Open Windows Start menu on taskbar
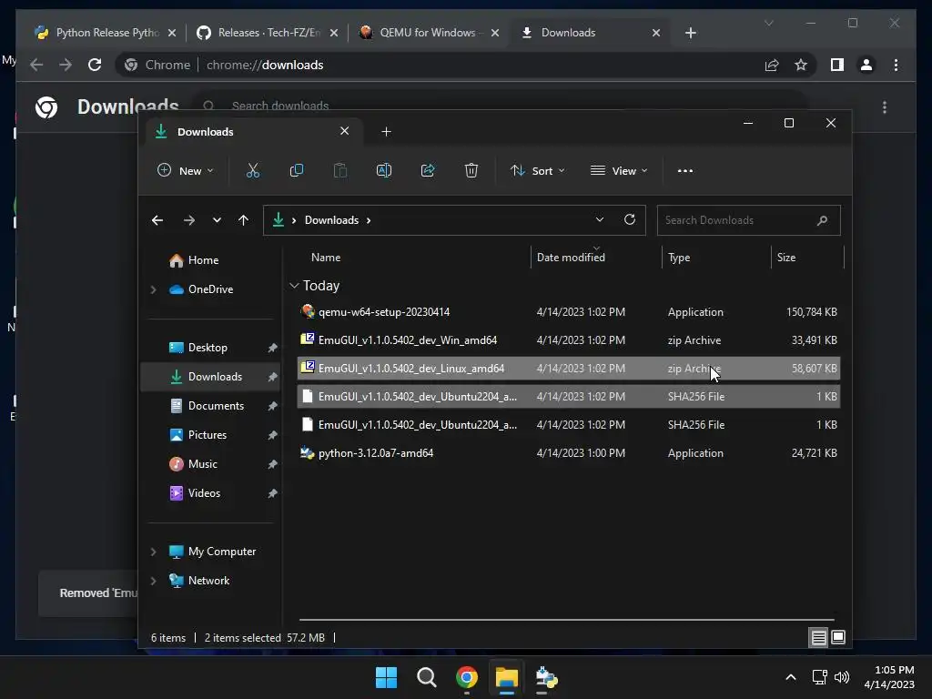The width and height of the screenshot is (932, 699). [386, 677]
